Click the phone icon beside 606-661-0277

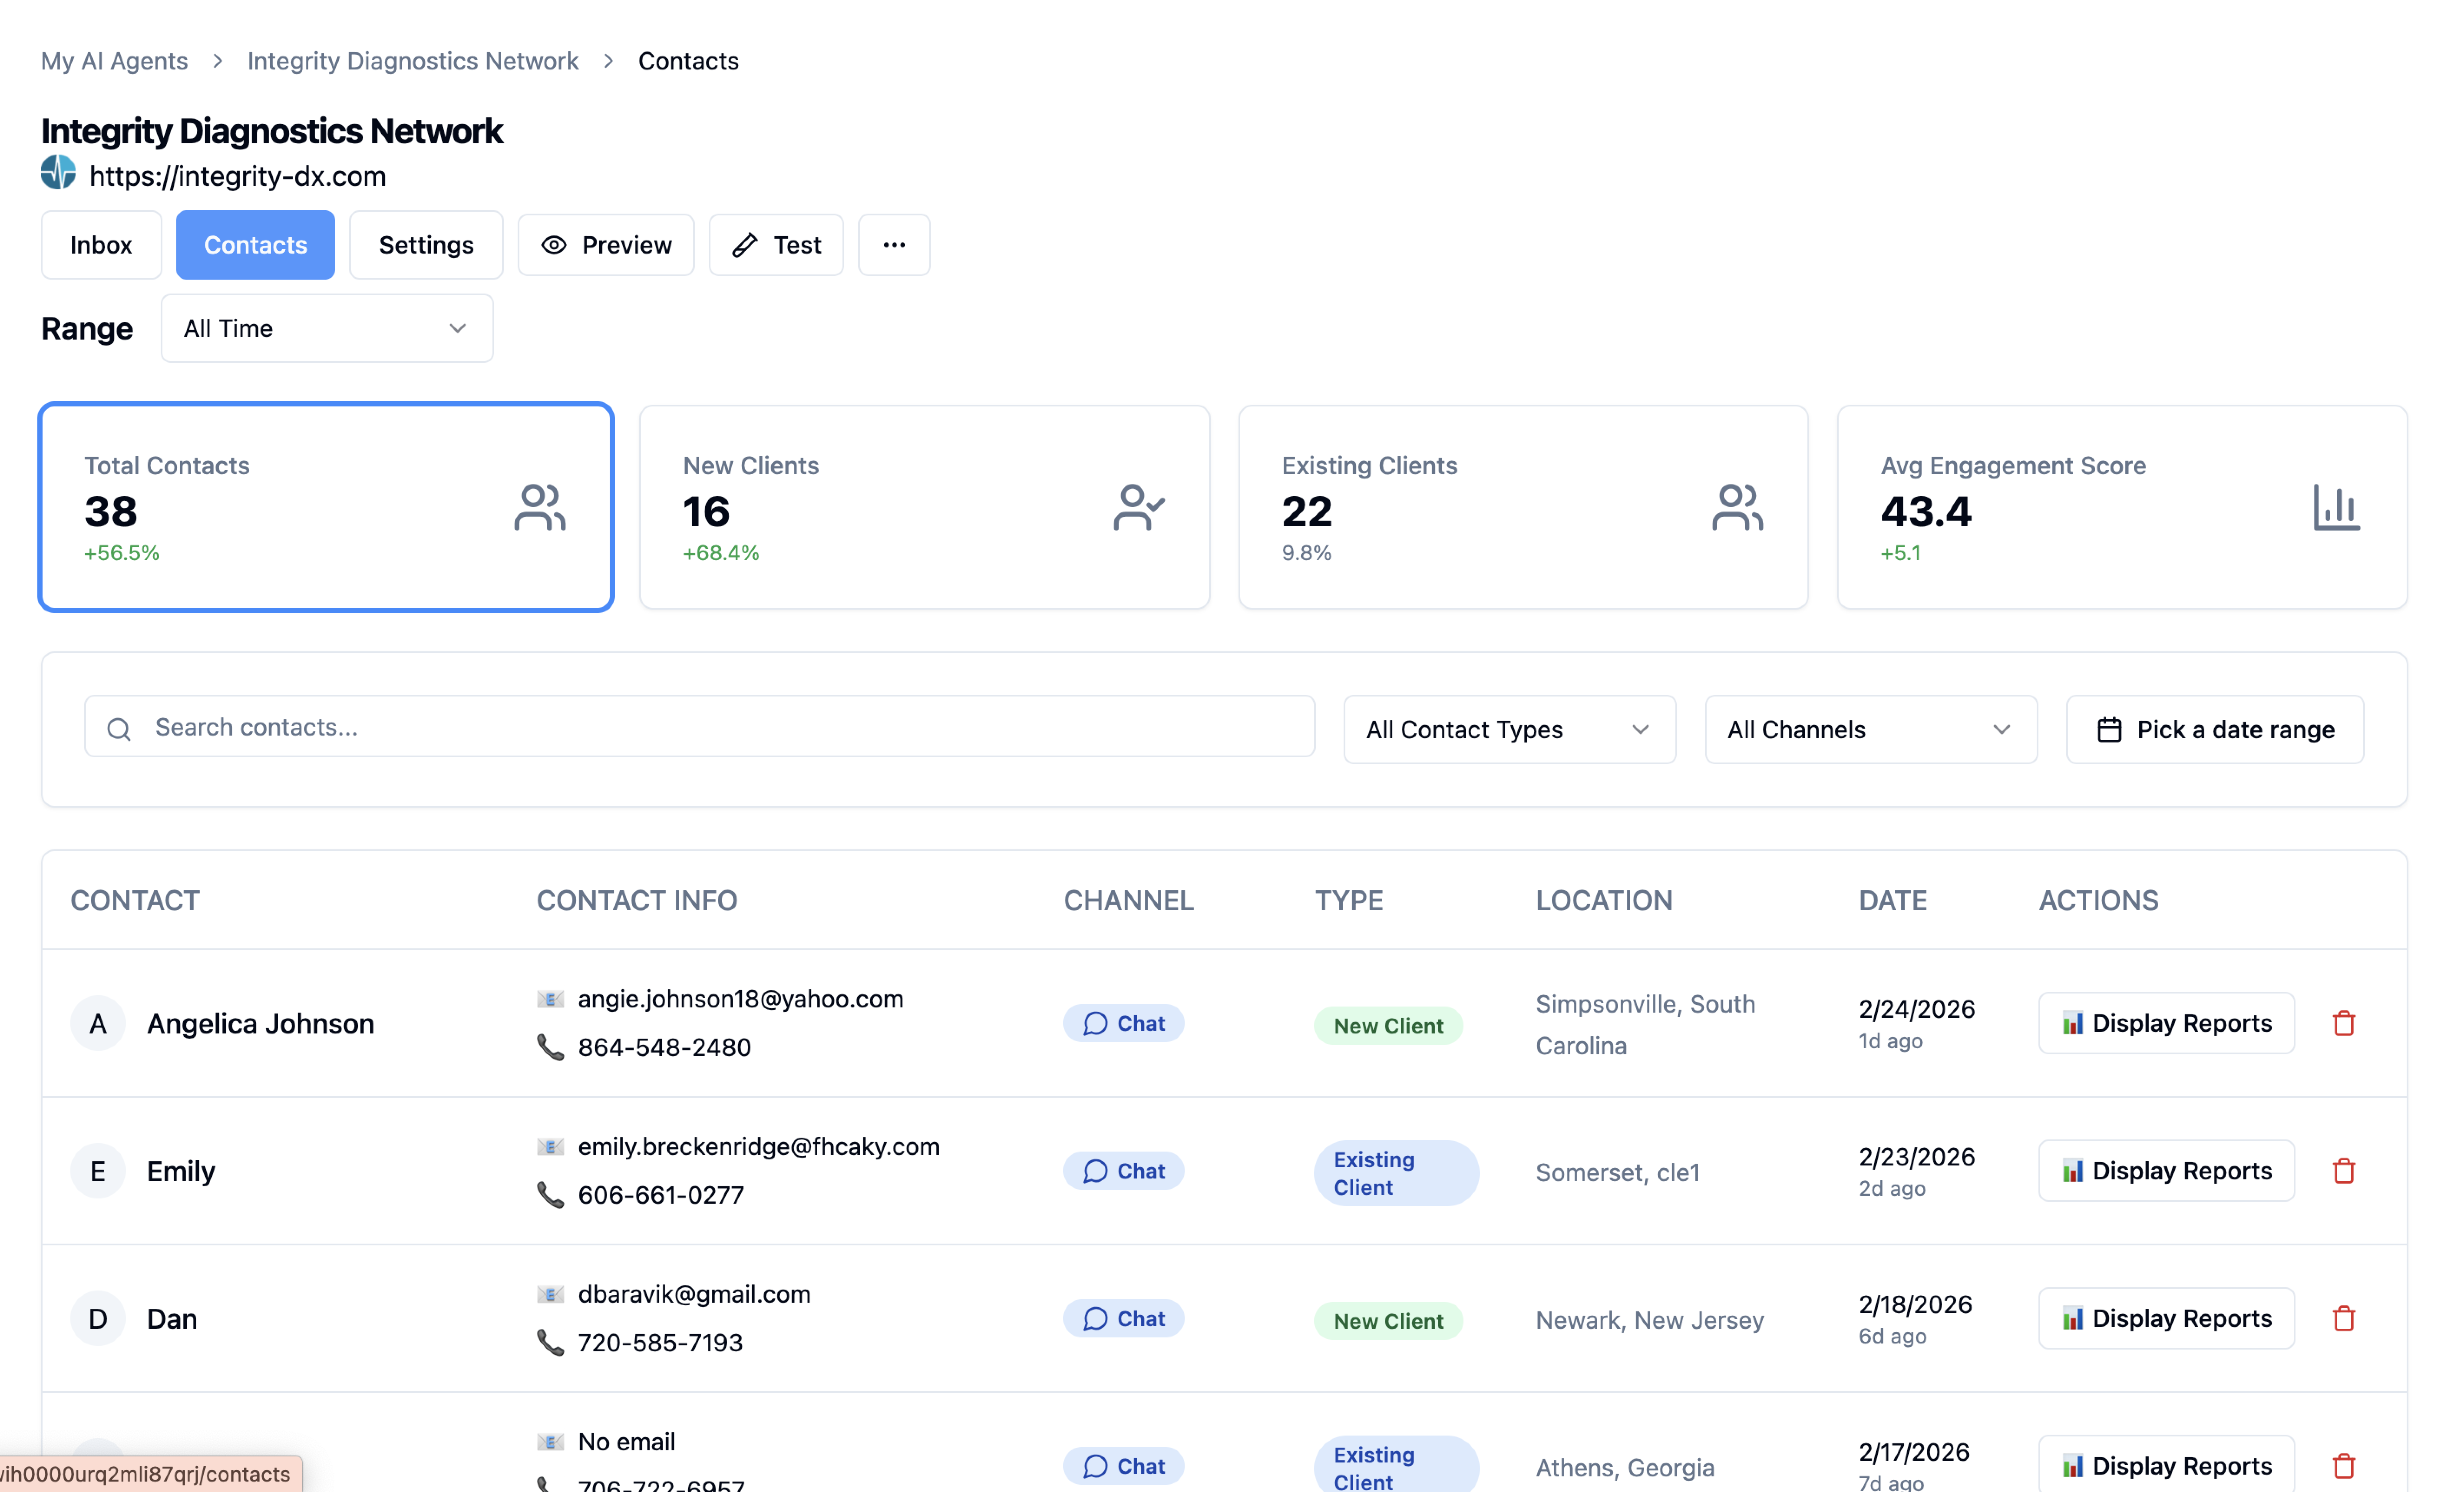tap(550, 1195)
